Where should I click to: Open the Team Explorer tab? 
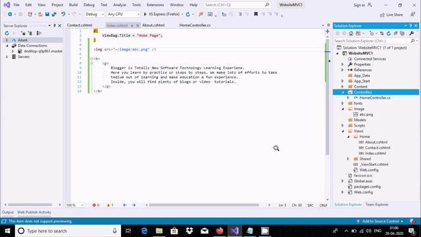[377, 205]
